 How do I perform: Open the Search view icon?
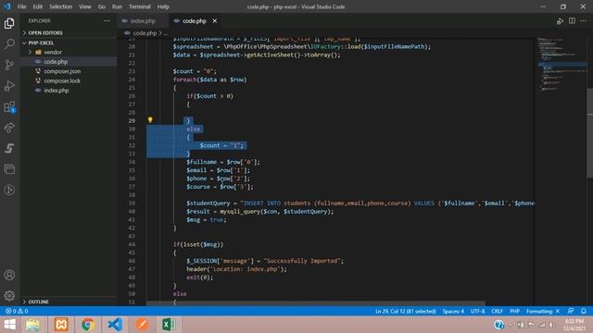(9, 43)
